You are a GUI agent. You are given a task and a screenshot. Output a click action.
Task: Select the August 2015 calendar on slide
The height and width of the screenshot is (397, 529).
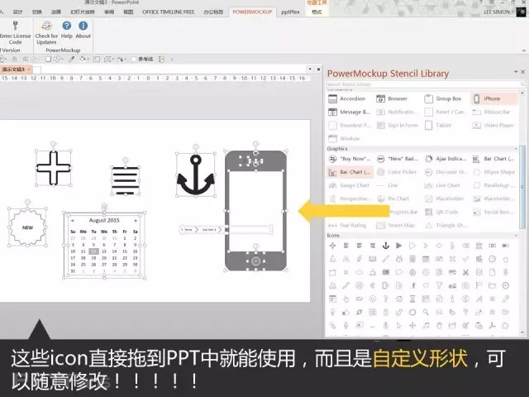[102, 245]
